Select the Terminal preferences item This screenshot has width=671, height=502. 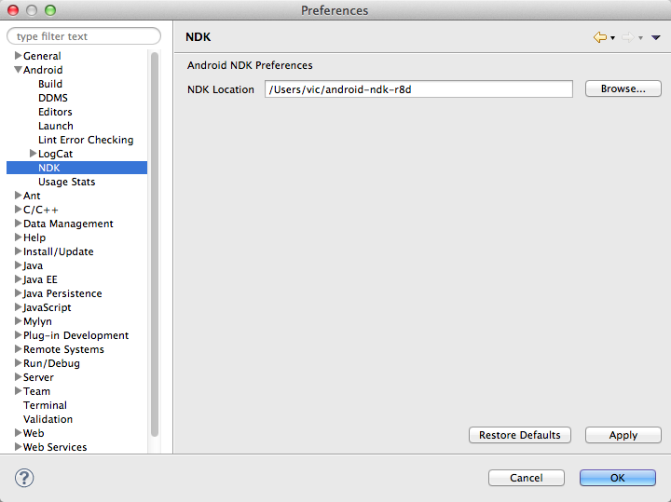[45, 405]
